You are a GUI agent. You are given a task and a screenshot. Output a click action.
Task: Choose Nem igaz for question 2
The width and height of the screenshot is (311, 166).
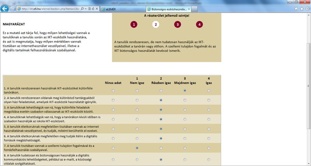(x=137, y=100)
